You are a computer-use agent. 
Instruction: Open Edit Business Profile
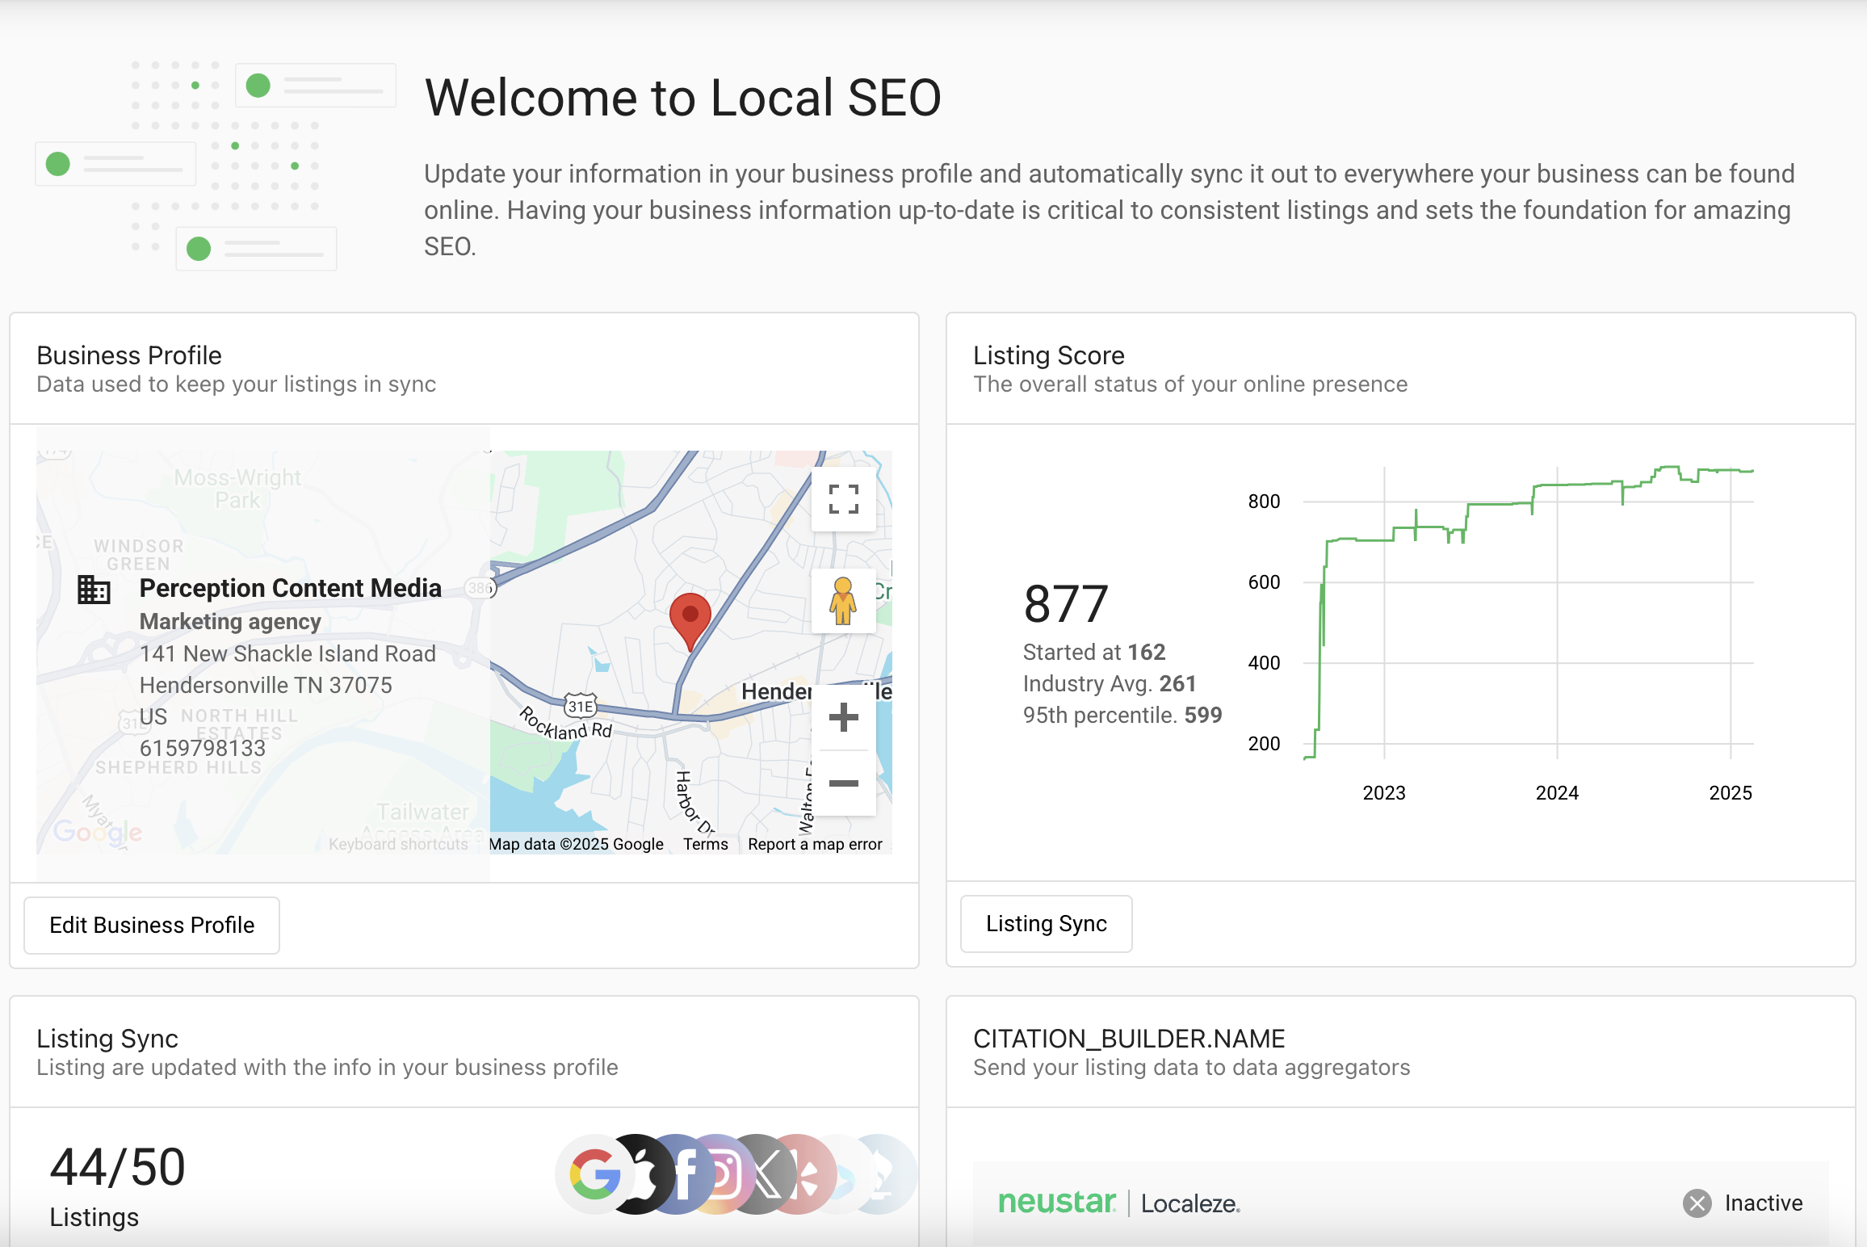coord(152,925)
